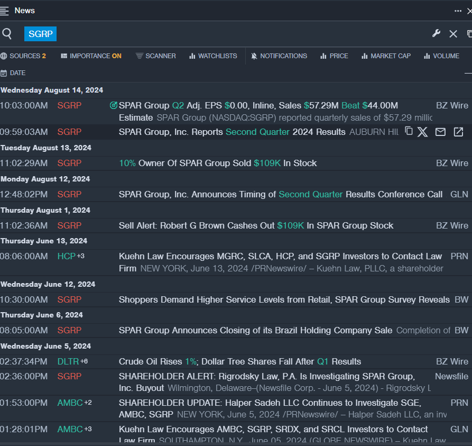Click the DLTR ticker in Crude Oil story
The height and width of the screenshot is (446, 472).
pos(68,362)
